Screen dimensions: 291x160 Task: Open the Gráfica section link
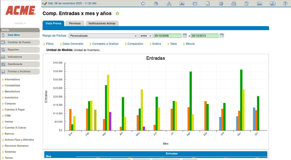pos(156,44)
